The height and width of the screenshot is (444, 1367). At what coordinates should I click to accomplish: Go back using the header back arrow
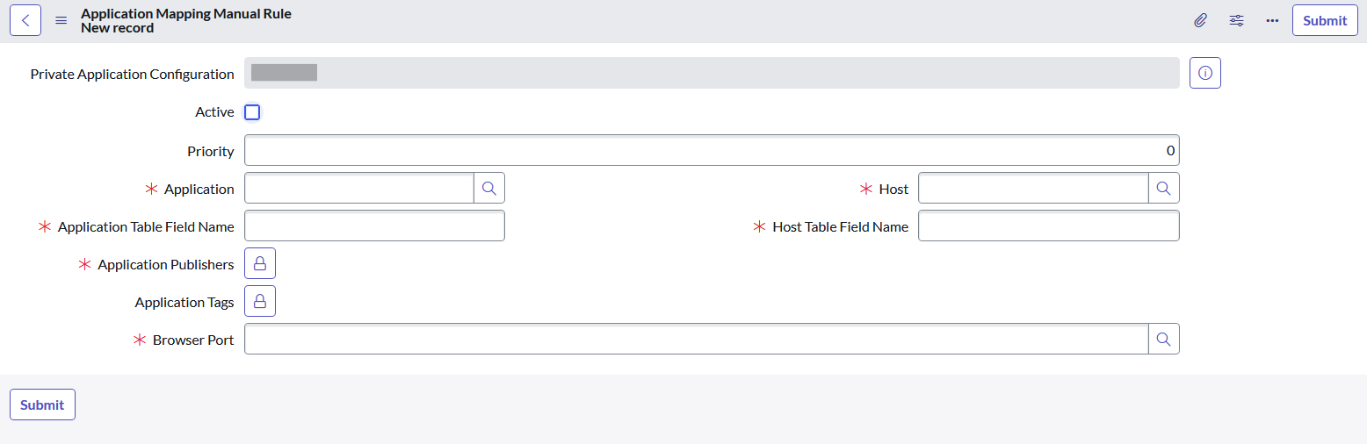[25, 20]
